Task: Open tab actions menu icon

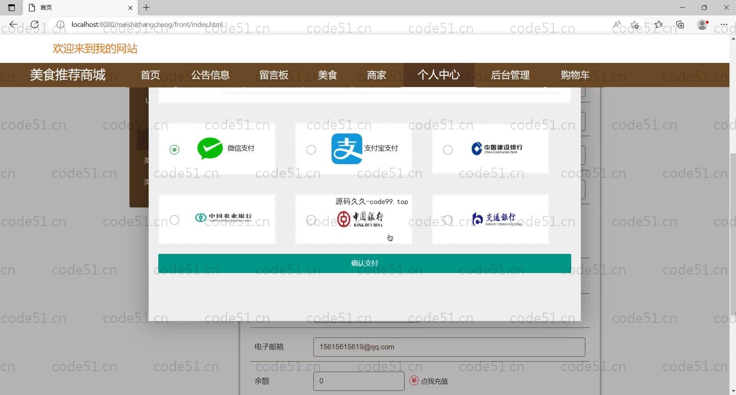Action: [x=12, y=8]
